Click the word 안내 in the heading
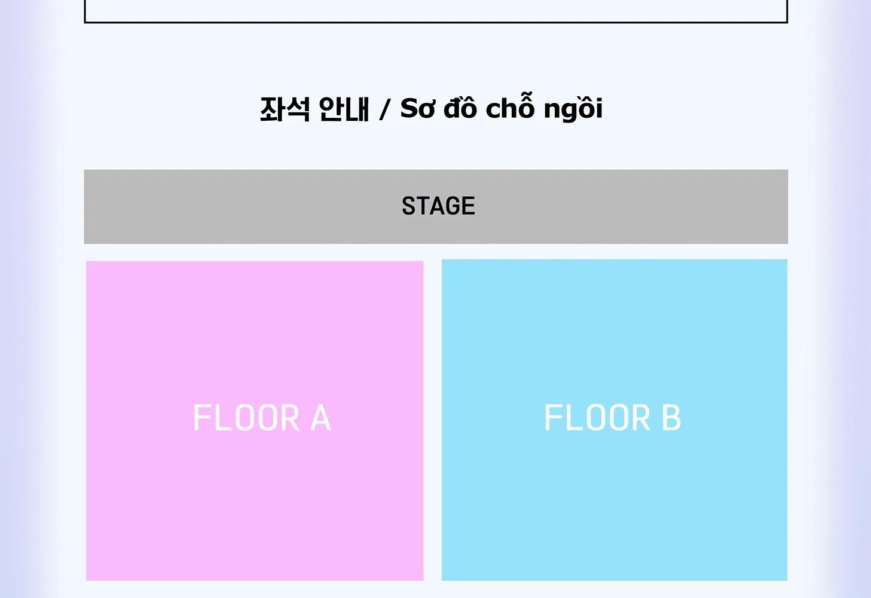Viewport: 871px width, 598px height. click(x=344, y=109)
